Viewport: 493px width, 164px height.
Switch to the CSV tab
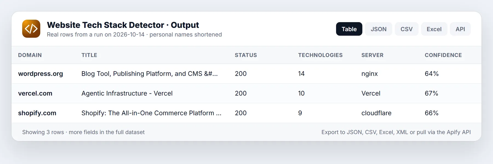[406, 29]
